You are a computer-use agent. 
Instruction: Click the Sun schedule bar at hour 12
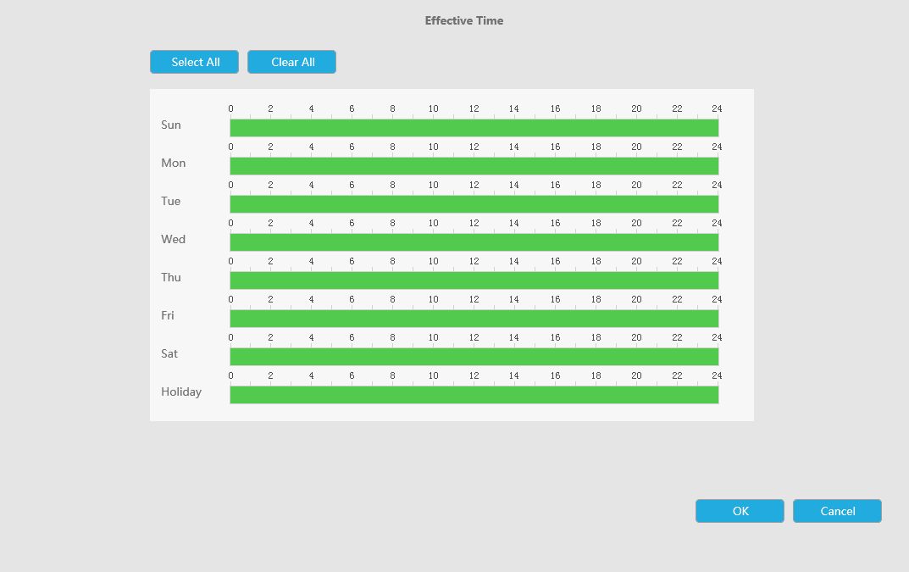pyautogui.click(x=474, y=128)
